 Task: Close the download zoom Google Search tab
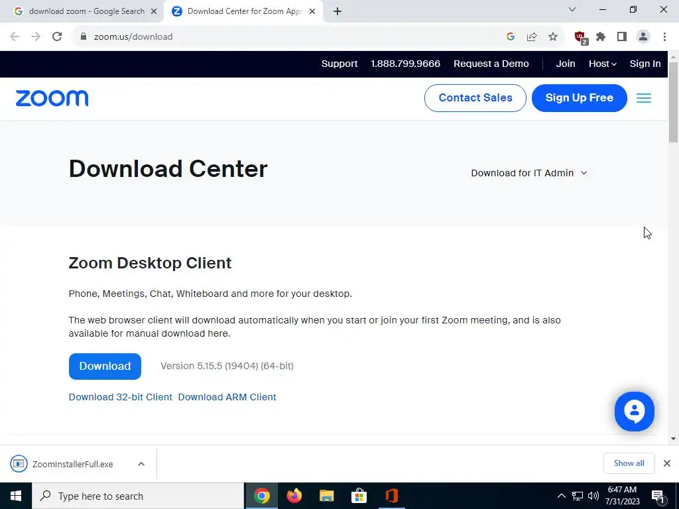click(x=154, y=11)
